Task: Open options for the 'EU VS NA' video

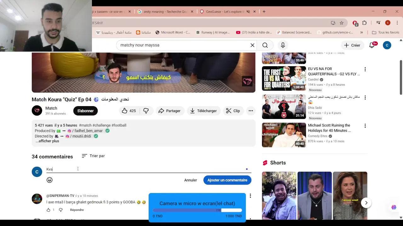Action: (365, 69)
